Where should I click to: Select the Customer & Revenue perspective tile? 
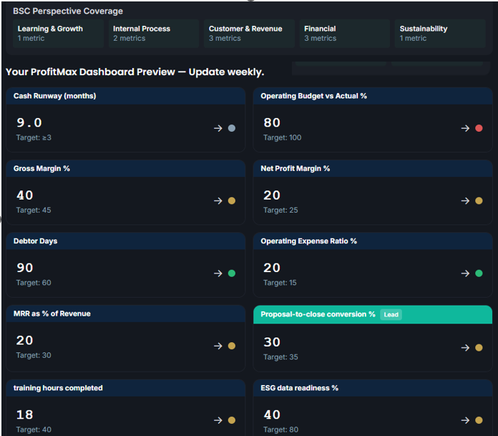click(x=249, y=34)
